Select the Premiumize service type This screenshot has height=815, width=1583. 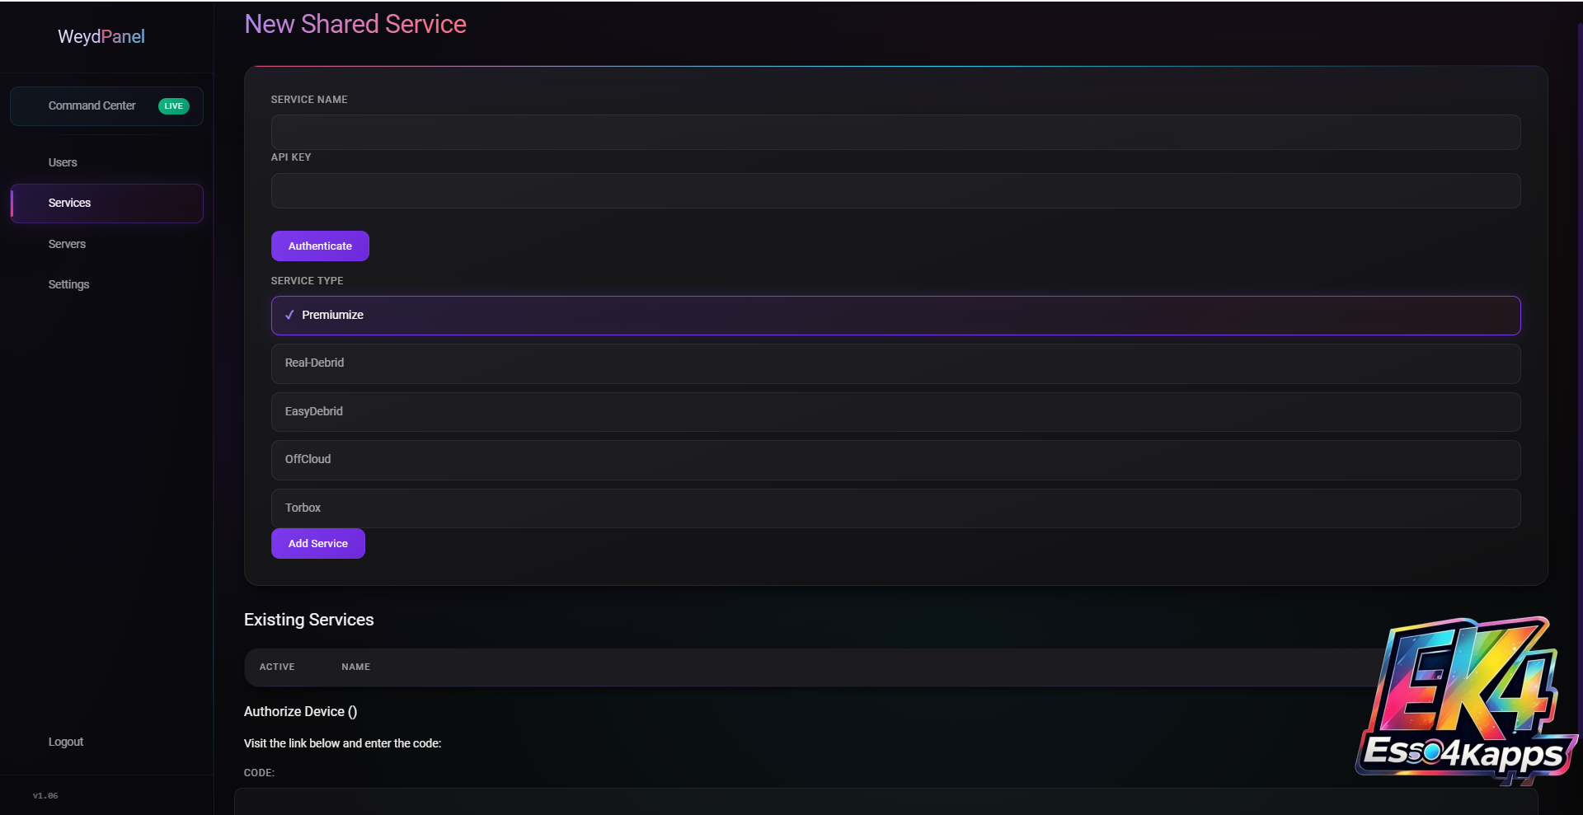point(895,316)
